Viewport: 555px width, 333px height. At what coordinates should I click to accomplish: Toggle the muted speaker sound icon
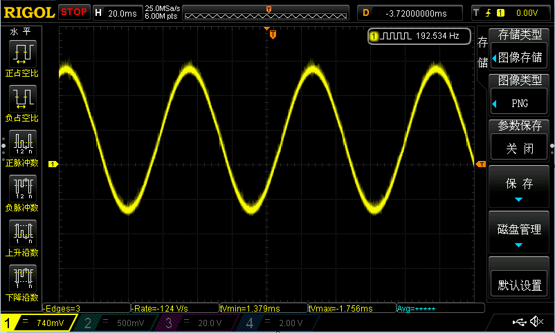[x=536, y=321]
